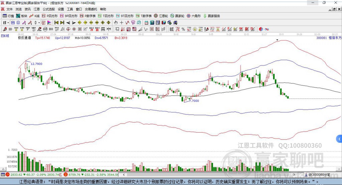Image resolution: width=342 pixels, height=185 pixels.
Task: Open the 板块 sector view
Action: point(21,16)
